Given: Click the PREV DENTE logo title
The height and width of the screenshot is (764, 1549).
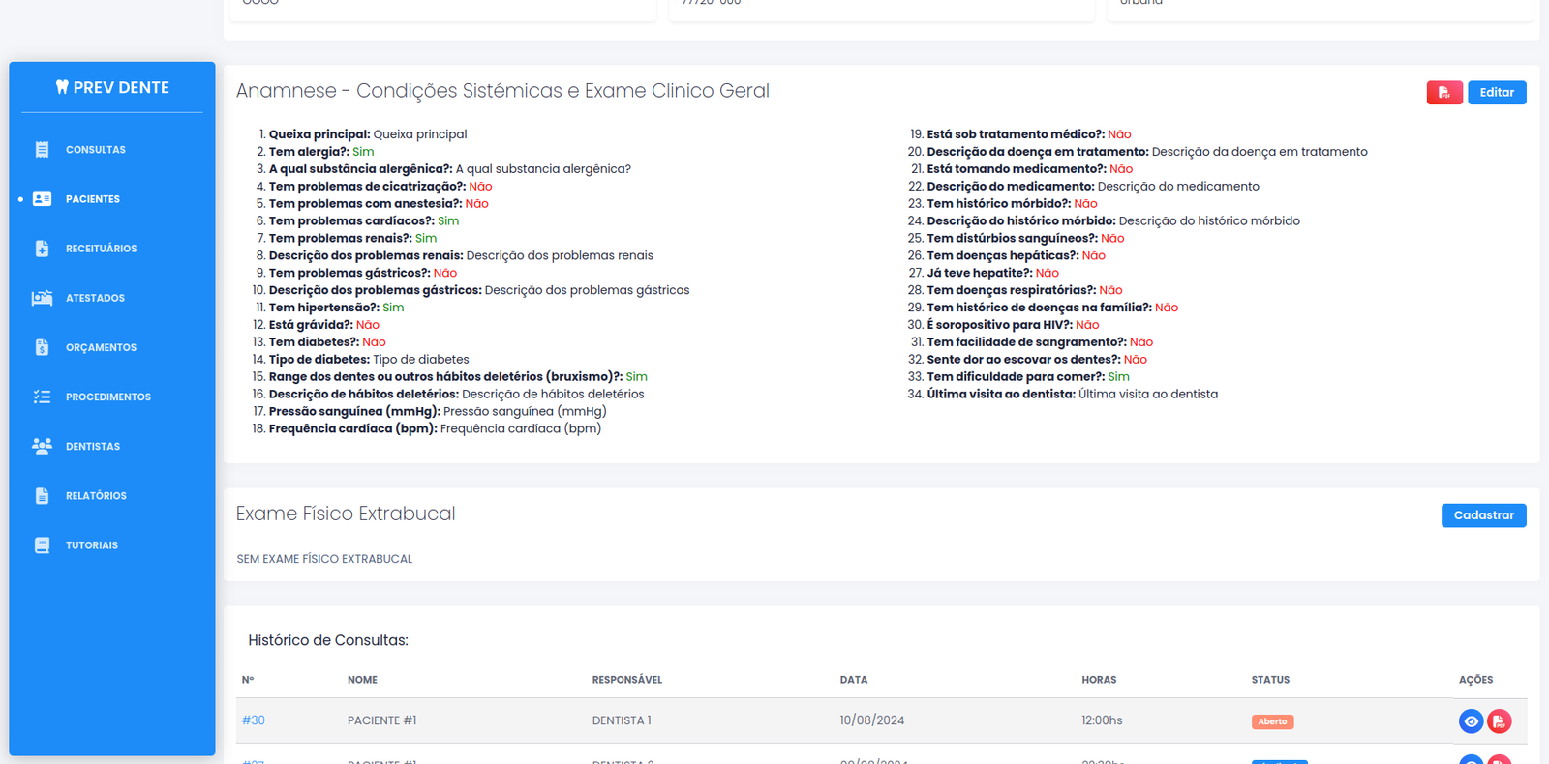Looking at the screenshot, I should coord(112,87).
